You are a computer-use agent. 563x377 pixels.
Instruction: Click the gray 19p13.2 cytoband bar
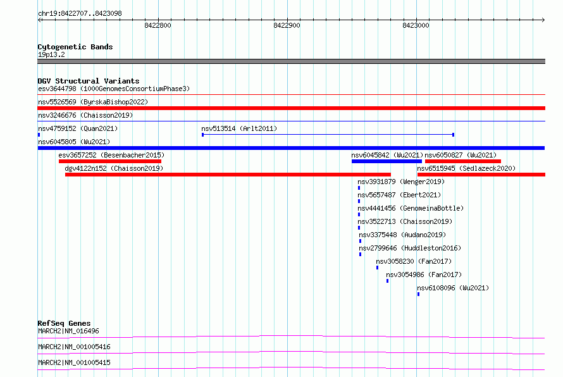pos(291,61)
